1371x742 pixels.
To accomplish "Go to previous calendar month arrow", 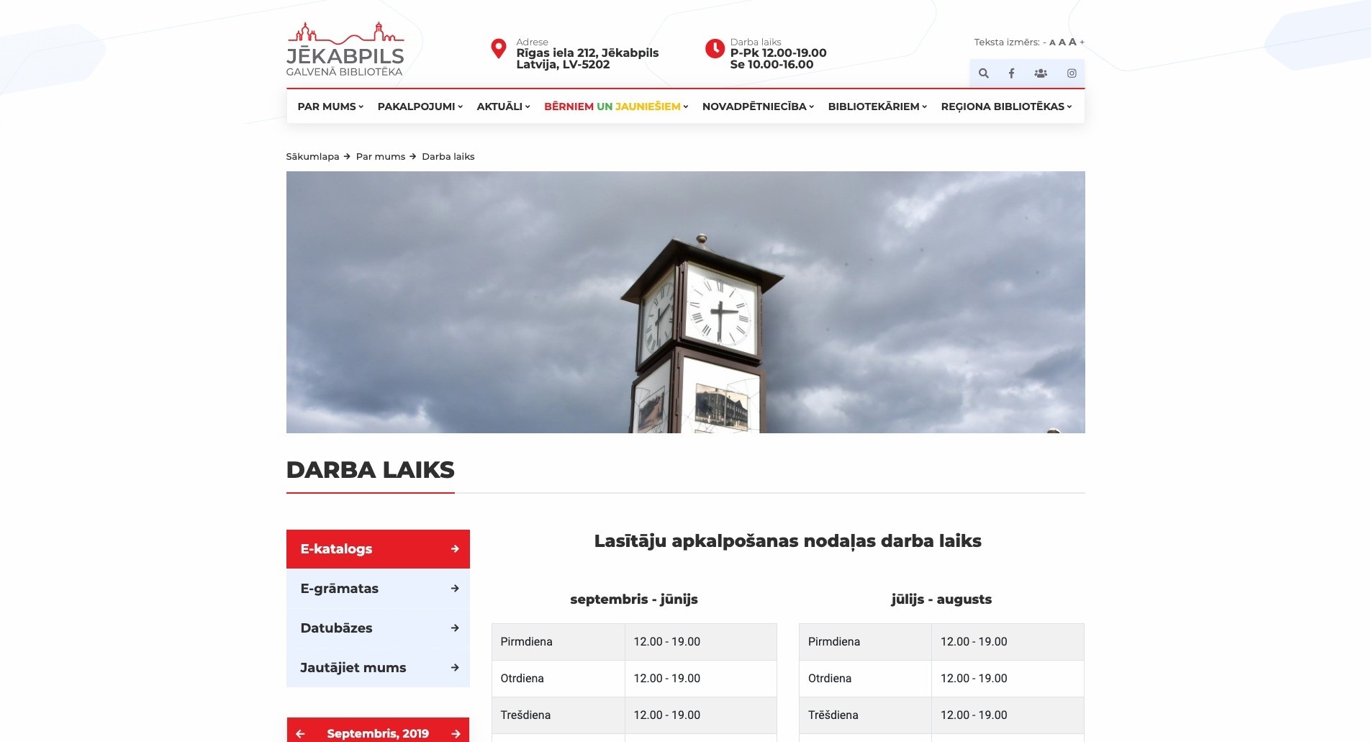I will (301, 733).
